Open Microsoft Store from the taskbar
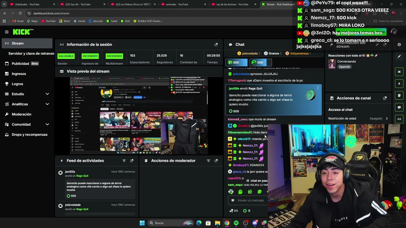The image size is (406, 228). [x=208, y=223]
